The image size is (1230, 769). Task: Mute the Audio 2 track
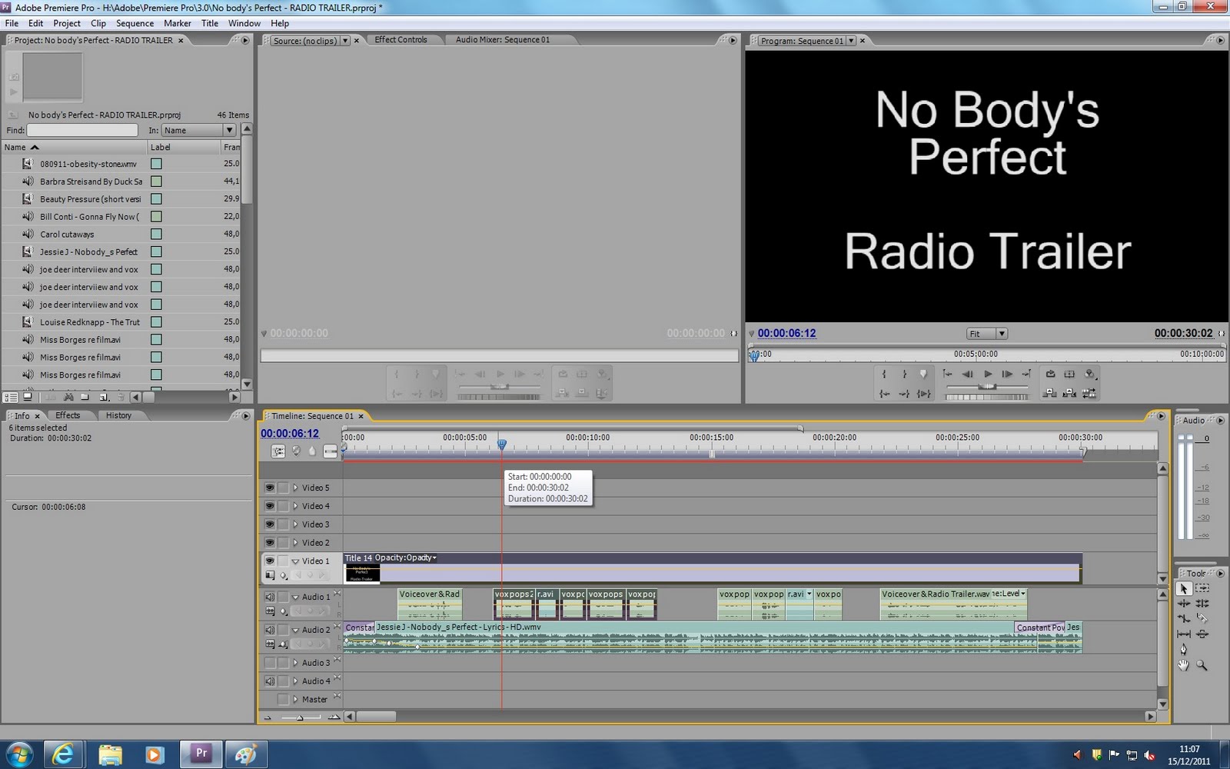[270, 630]
